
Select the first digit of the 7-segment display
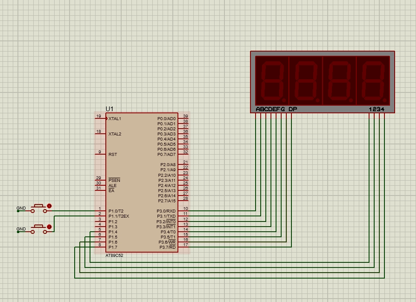[272, 81]
